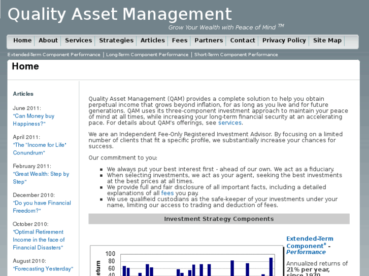Open Extended-Term Component Performance sublink
The height and width of the screenshot is (276, 369).
pos(54,55)
